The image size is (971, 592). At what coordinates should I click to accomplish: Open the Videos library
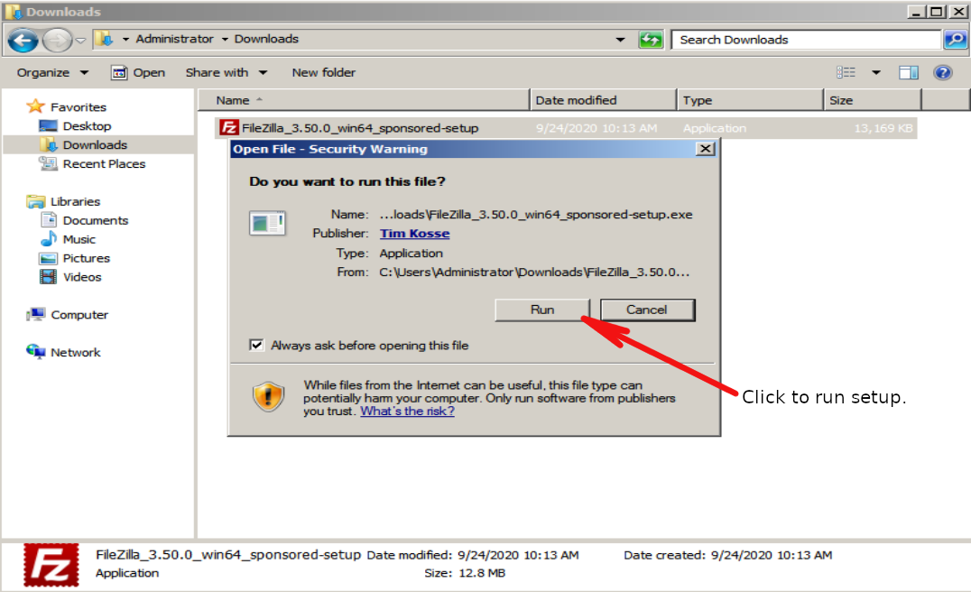coord(82,277)
